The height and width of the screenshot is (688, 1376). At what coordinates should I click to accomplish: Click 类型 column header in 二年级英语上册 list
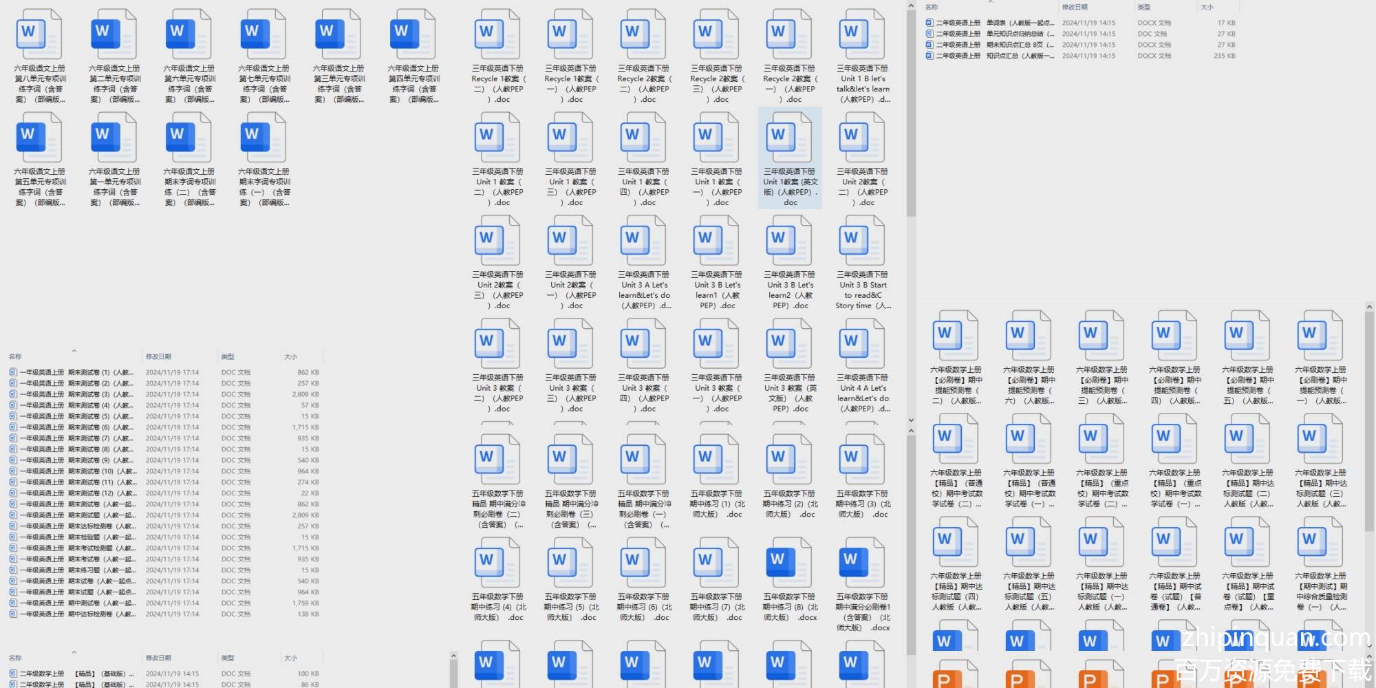pos(1144,7)
